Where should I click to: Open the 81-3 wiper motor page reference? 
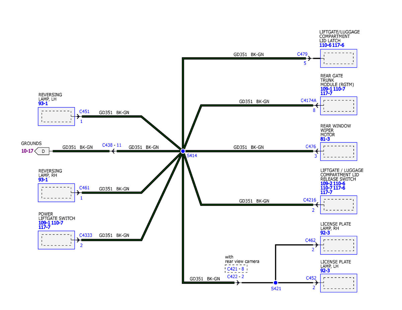(325, 139)
